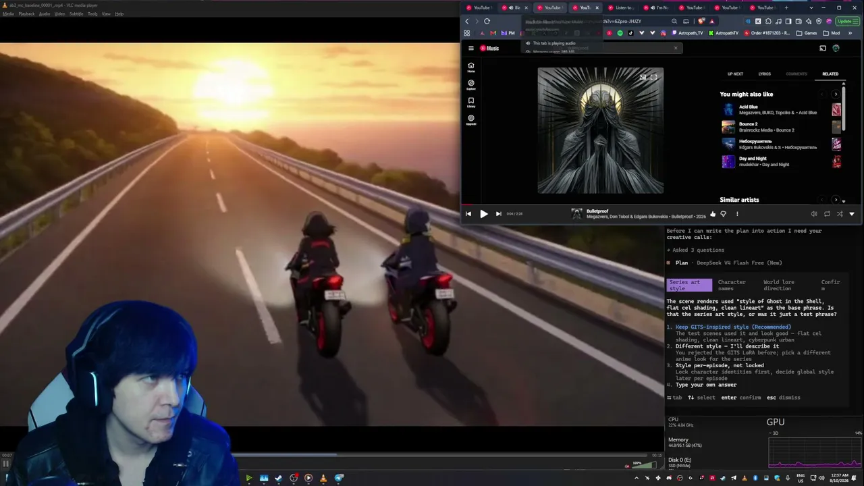Select the 'World lore direction' tab

(779, 285)
